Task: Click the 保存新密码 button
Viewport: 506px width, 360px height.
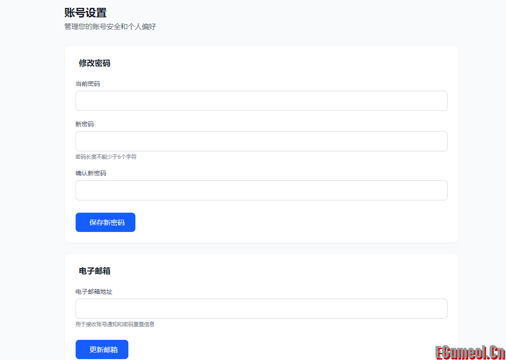Action: coord(105,222)
